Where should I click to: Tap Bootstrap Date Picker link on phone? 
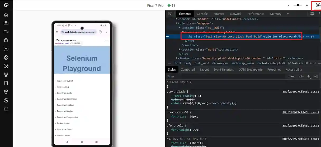point(67,99)
